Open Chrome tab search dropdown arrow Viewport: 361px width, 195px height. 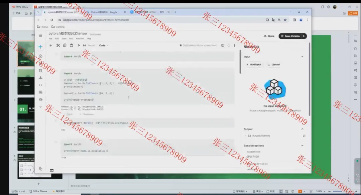[38, 12]
